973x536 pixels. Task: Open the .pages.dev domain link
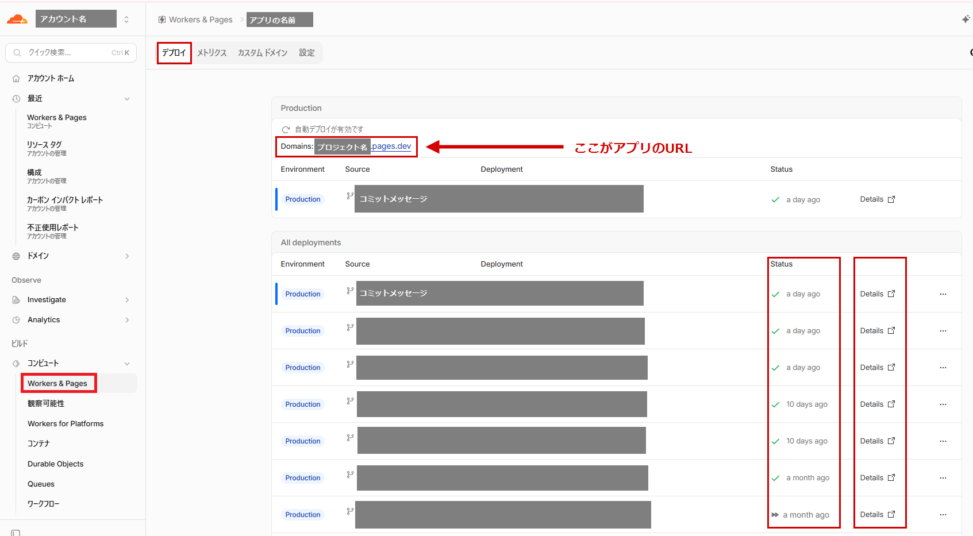[391, 146]
